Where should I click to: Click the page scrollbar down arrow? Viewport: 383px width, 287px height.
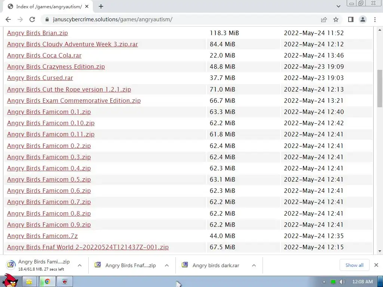coord(380,251)
